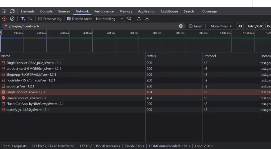Toggle the network filter funnel icon

tap(23, 19)
